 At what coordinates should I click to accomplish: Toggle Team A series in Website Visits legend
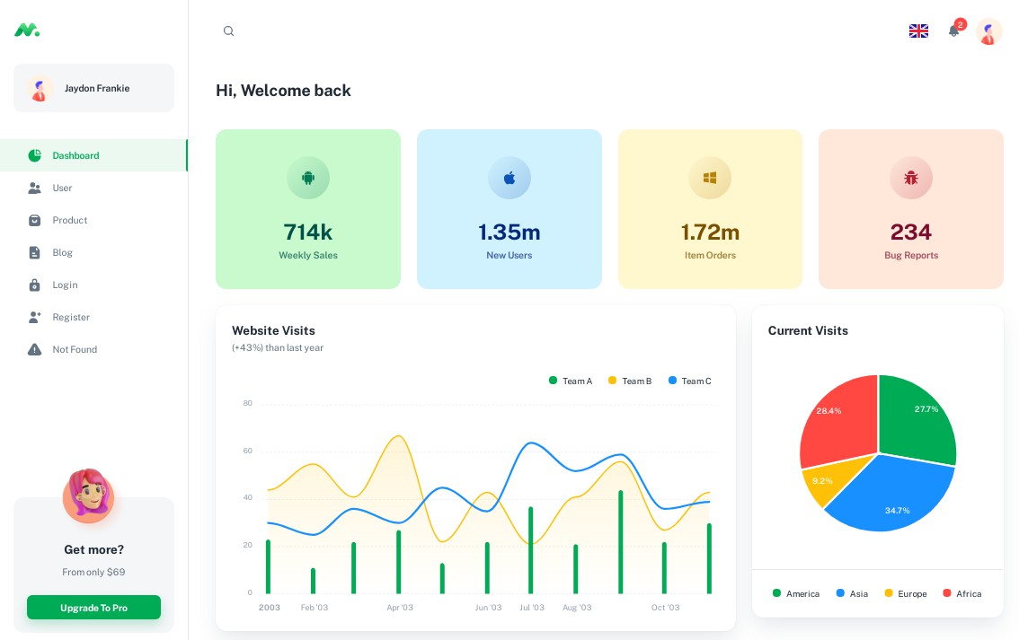(571, 381)
